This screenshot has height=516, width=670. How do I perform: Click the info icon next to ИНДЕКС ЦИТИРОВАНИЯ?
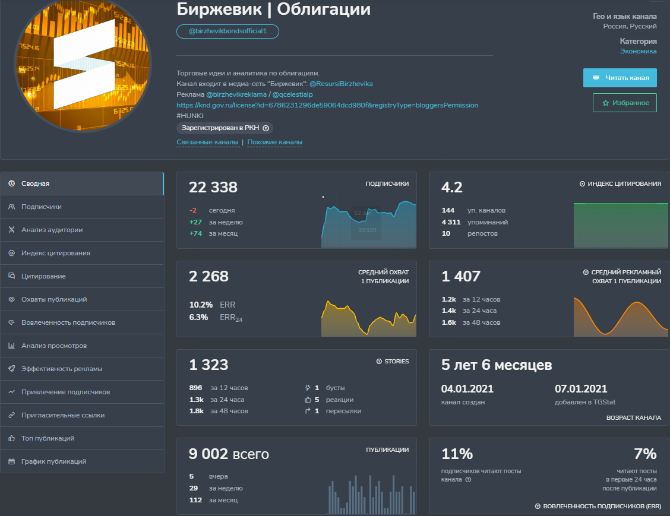tap(582, 183)
